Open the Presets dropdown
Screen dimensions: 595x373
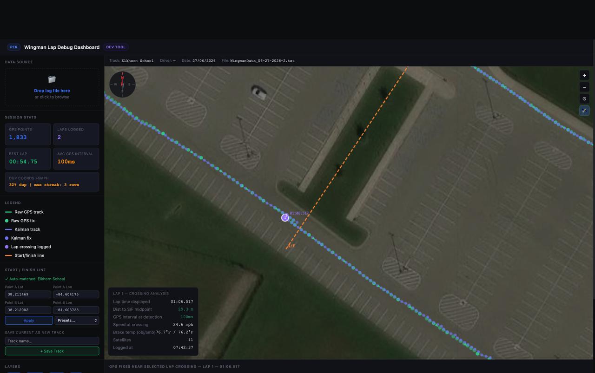(x=77, y=321)
